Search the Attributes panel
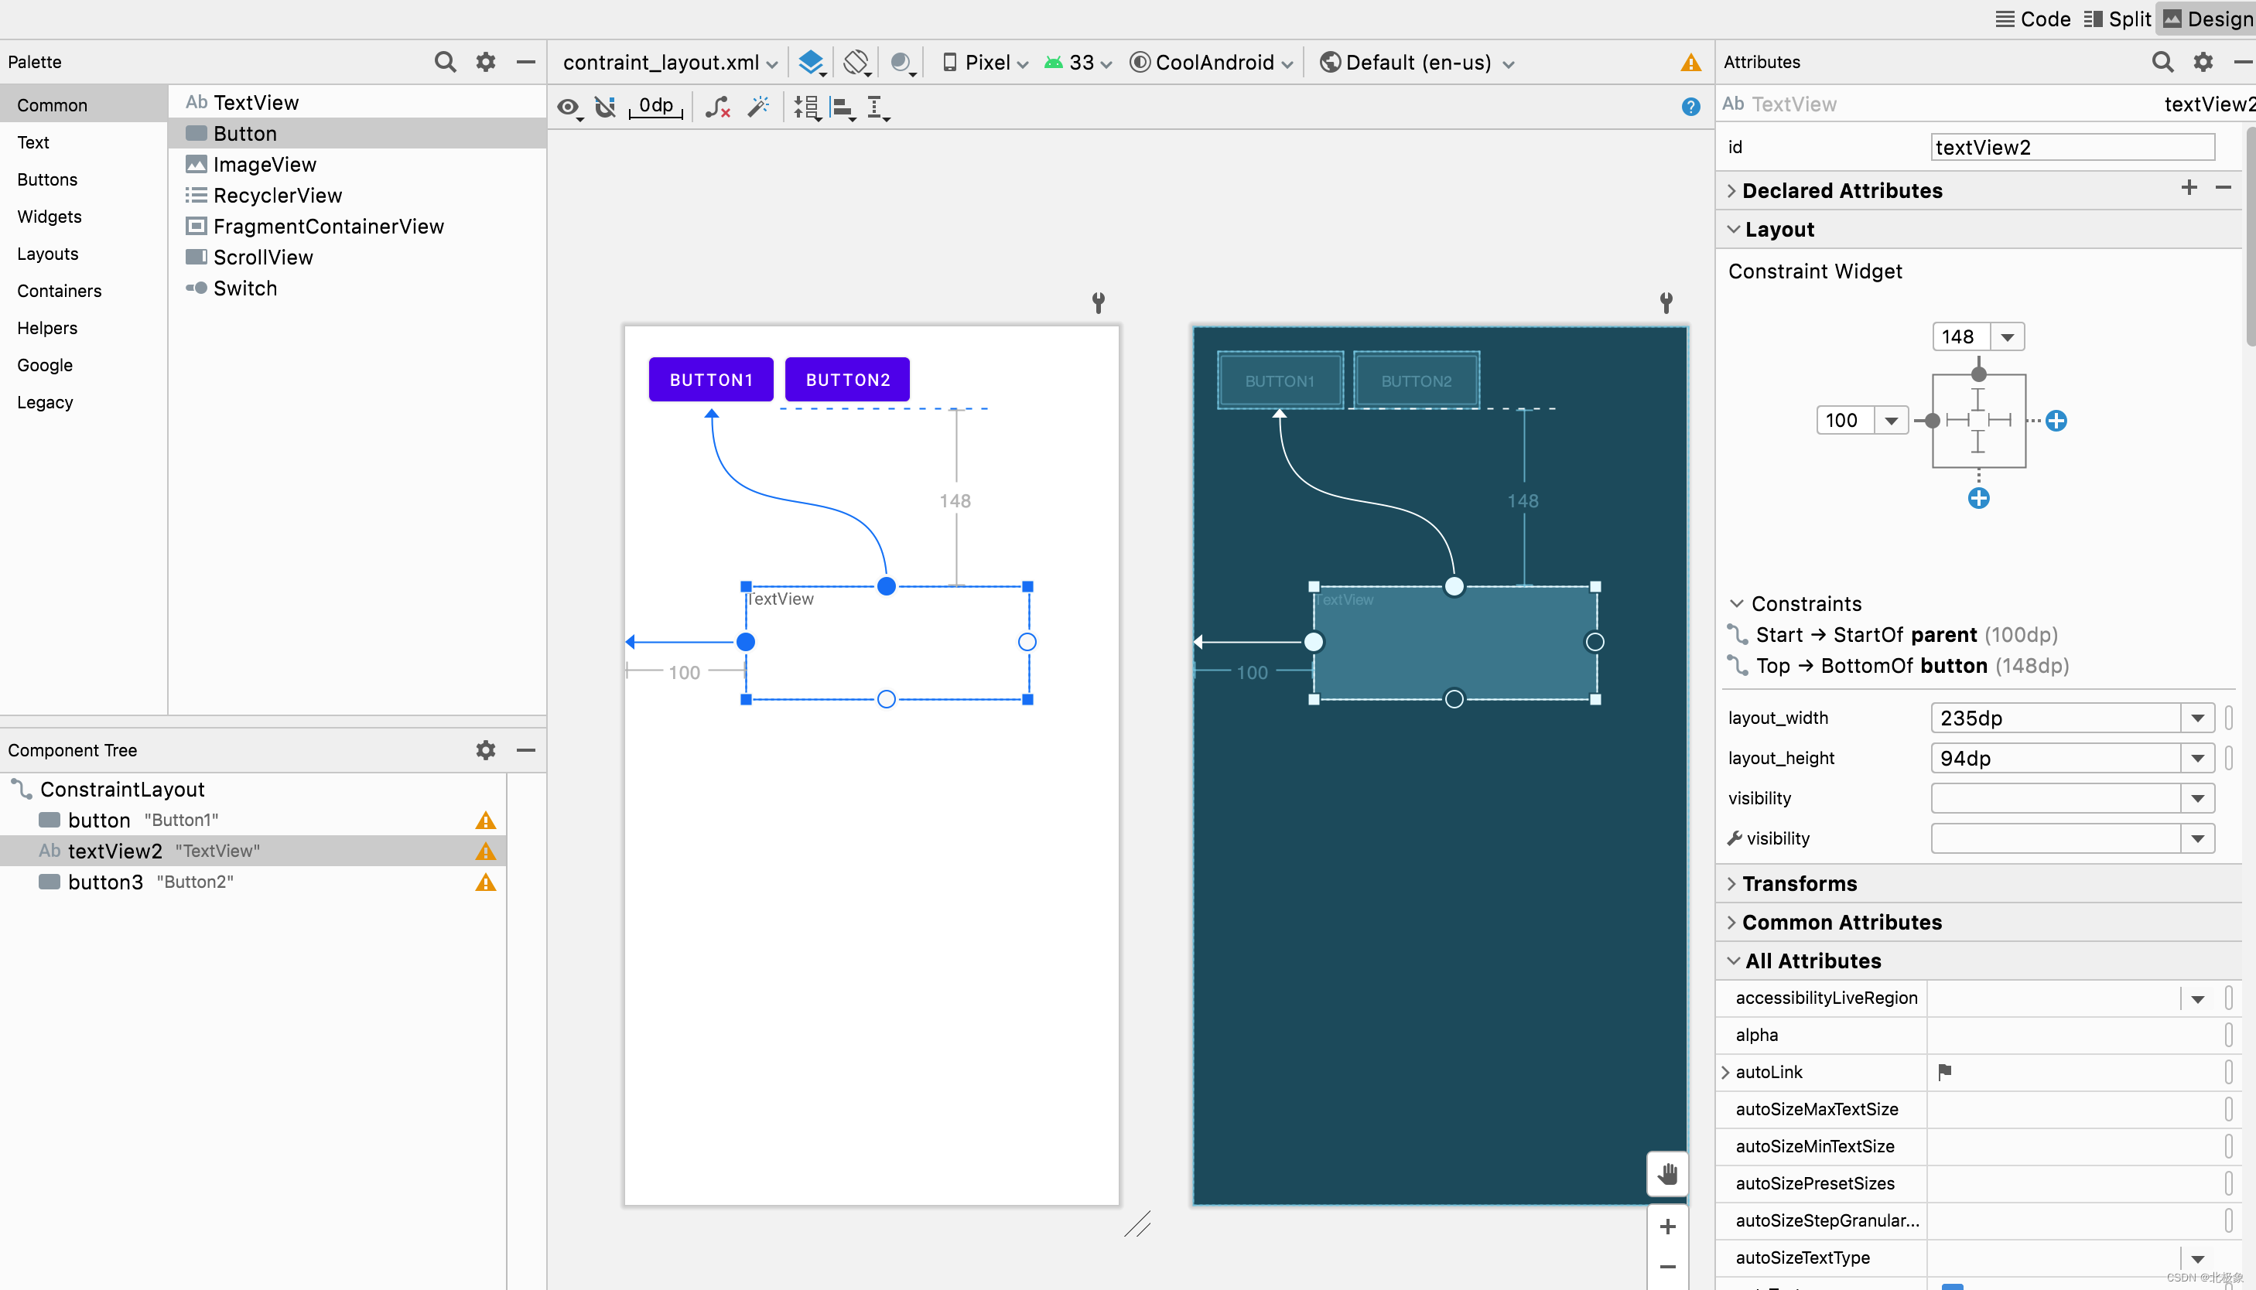 (2163, 62)
